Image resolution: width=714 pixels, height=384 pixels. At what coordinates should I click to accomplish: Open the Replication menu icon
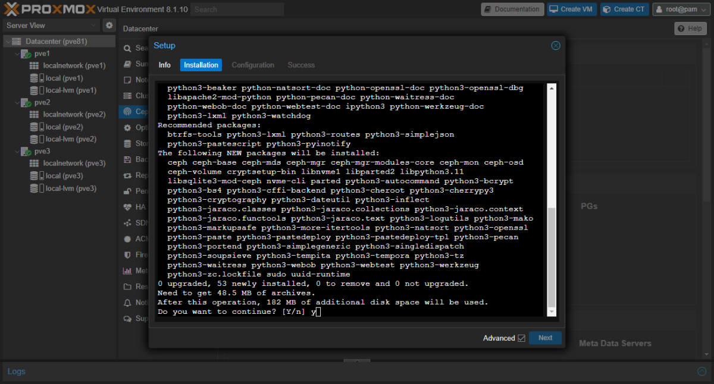pyautogui.click(x=127, y=175)
